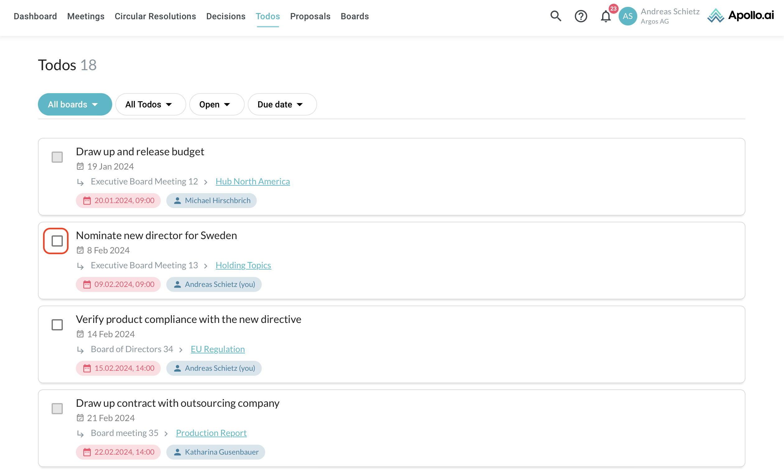Switch to the Meetings tab

pos(85,16)
